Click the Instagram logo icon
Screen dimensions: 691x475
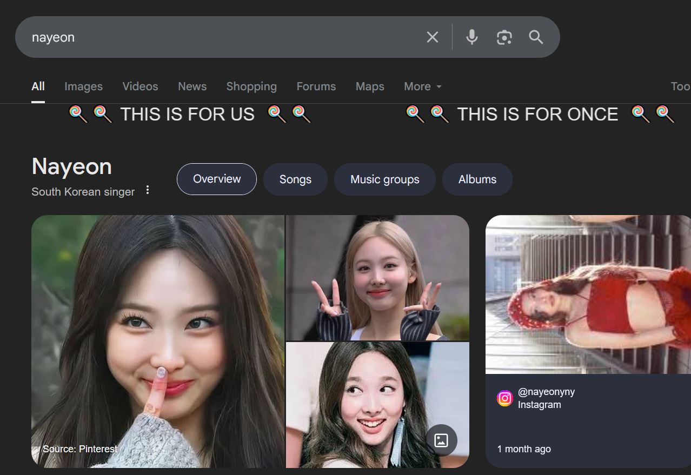pos(505,398)
